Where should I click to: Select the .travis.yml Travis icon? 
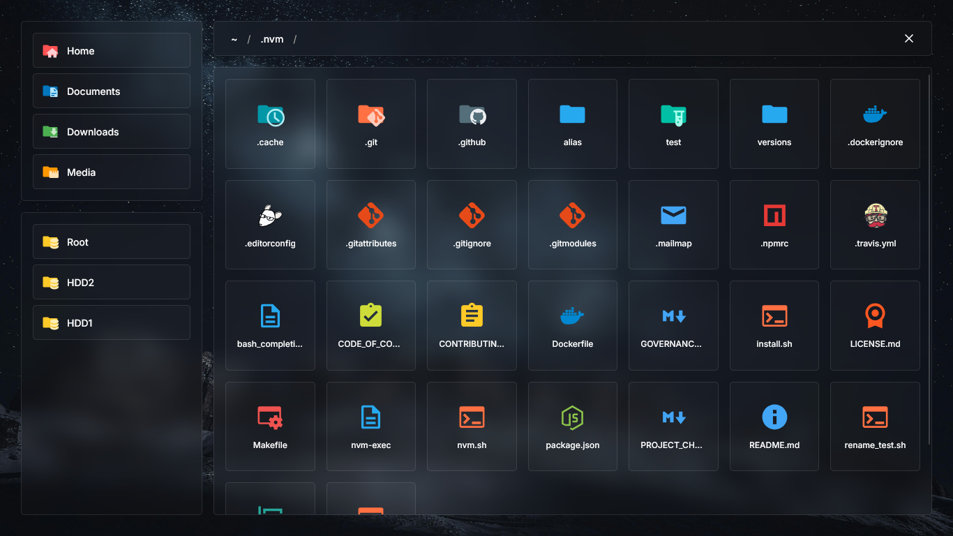click(x=875, y=216)
